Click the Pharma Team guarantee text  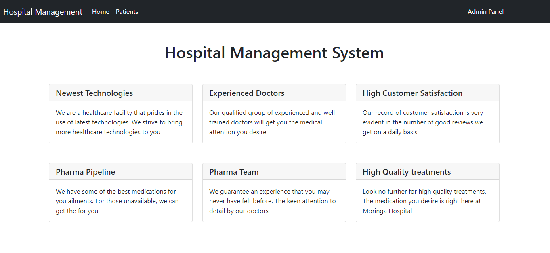click(272, 201)
